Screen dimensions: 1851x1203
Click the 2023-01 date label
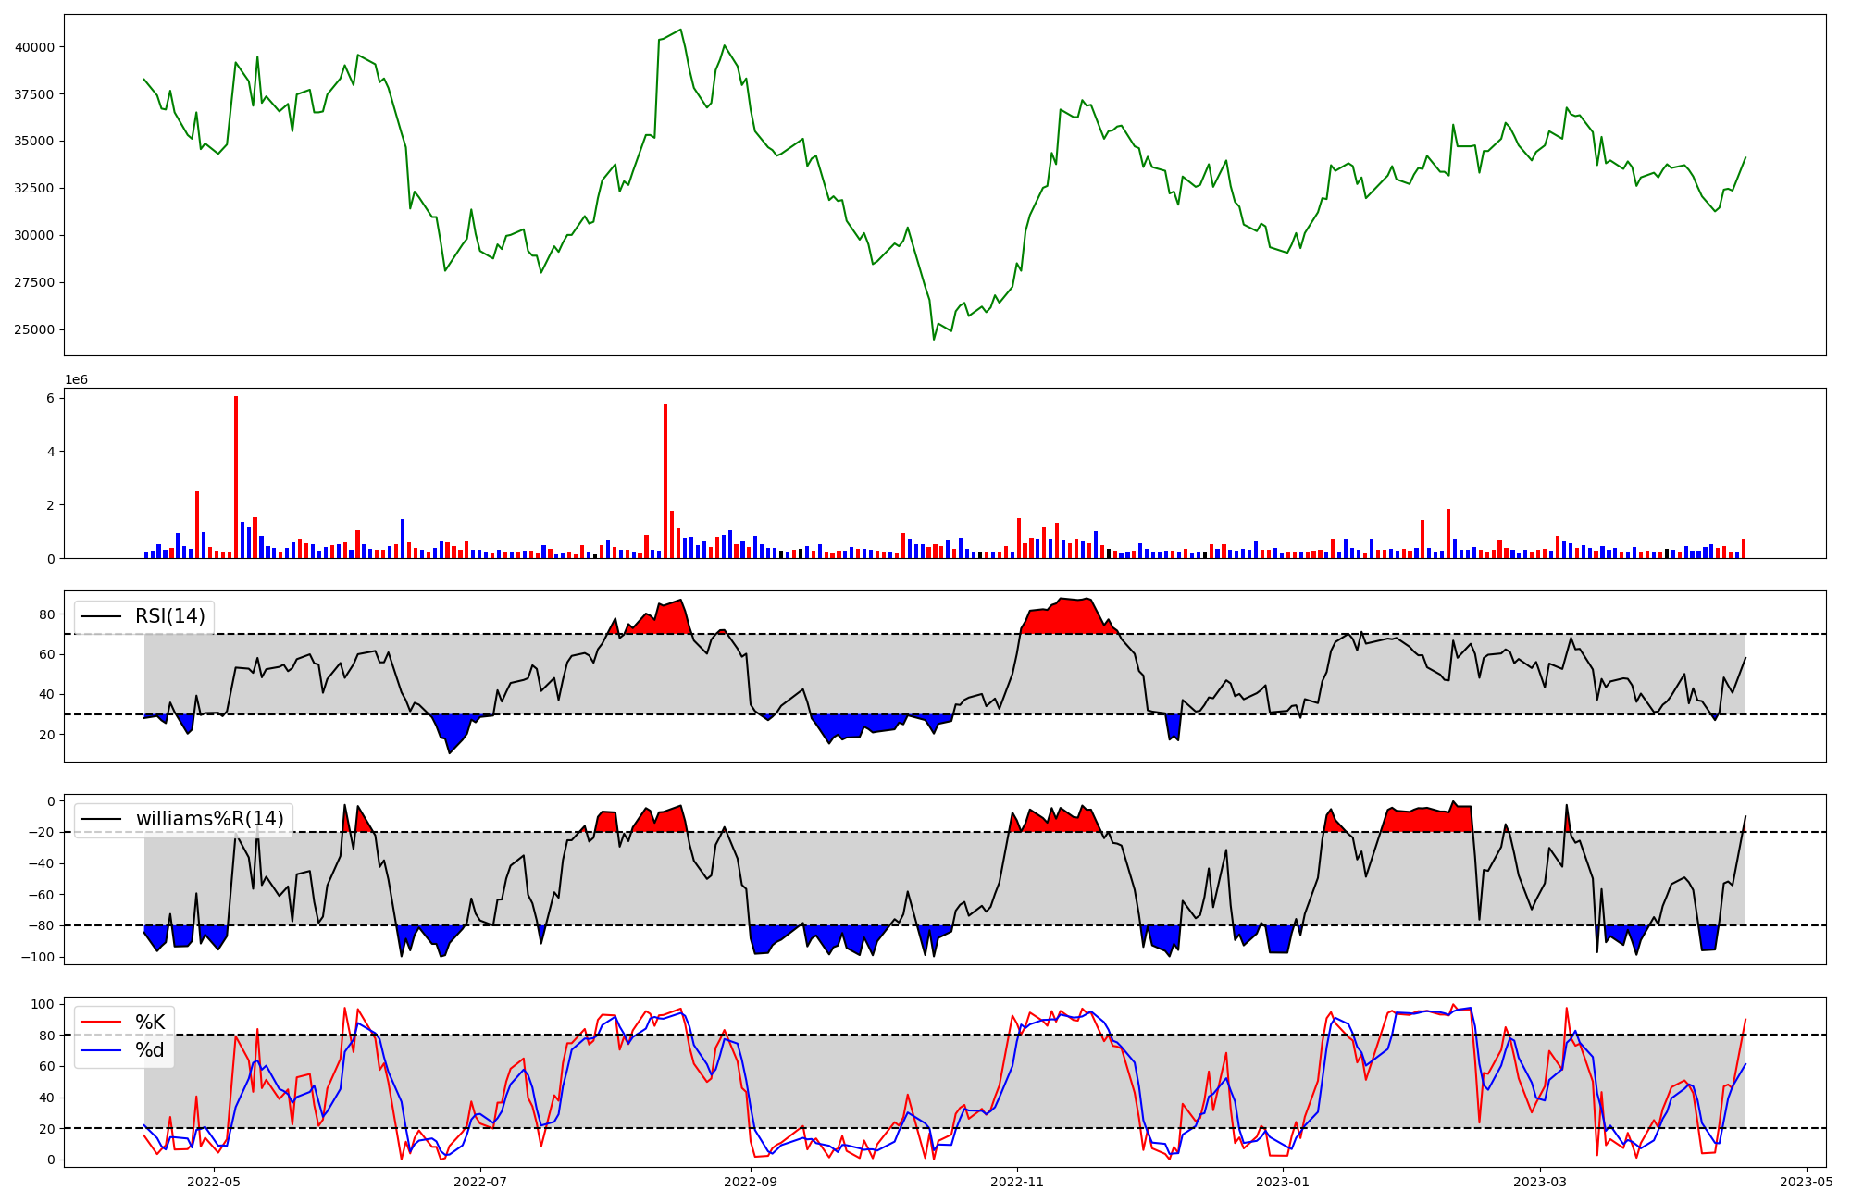[1284, 1182]
